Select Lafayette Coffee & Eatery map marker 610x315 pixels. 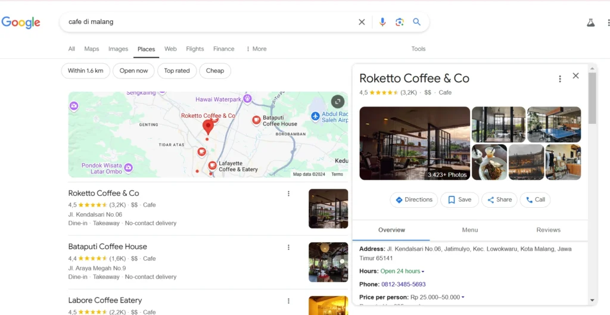(x=212, y=166)
